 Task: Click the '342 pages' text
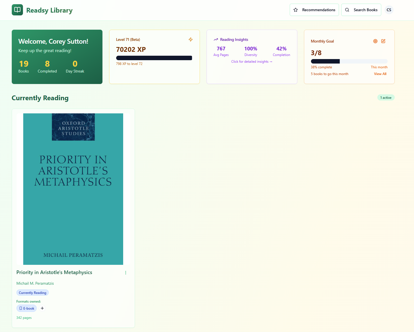pyautogui.click(x=24, y=318)
